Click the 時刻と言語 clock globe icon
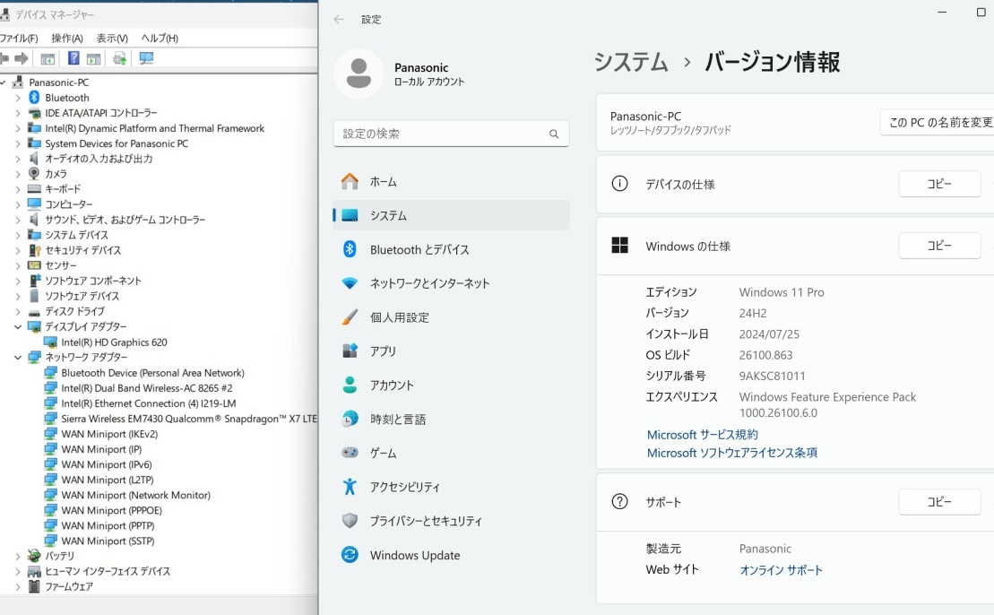994x615 pixels. click(x=350, y=419)
